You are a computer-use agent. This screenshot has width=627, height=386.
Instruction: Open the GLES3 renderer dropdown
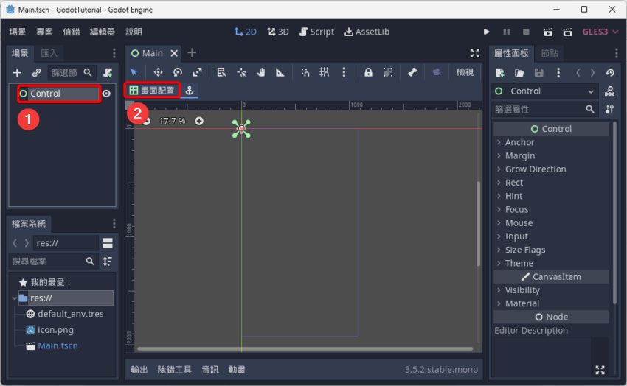(x=600, y=32)
